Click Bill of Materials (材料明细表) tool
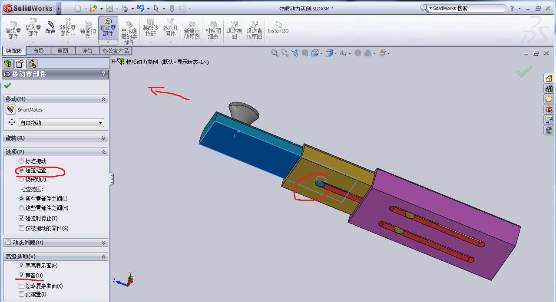 (213, 30)
